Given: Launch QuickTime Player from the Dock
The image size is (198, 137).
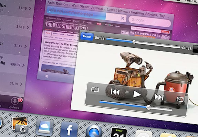Looking at the screenshot, I should click(94, 131).
